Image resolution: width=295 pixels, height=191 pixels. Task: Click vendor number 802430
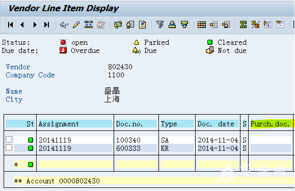point(120,67)
